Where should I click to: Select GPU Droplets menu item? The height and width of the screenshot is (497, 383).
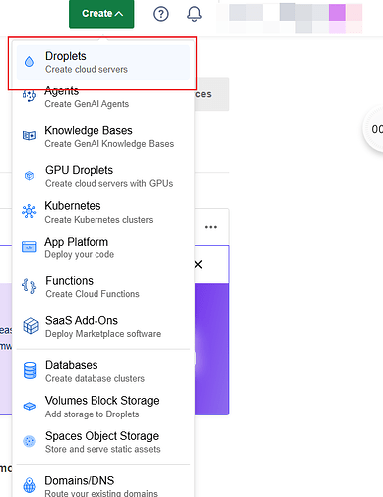[103, 176]
